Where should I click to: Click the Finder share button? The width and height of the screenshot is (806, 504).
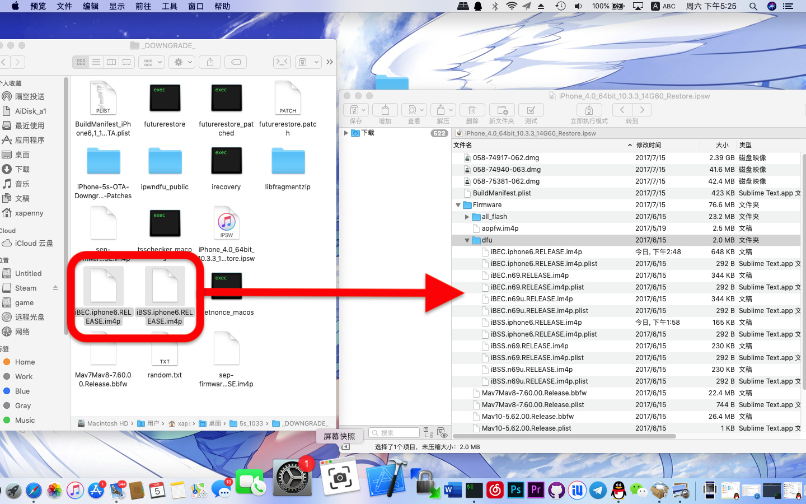click(210, 62)
